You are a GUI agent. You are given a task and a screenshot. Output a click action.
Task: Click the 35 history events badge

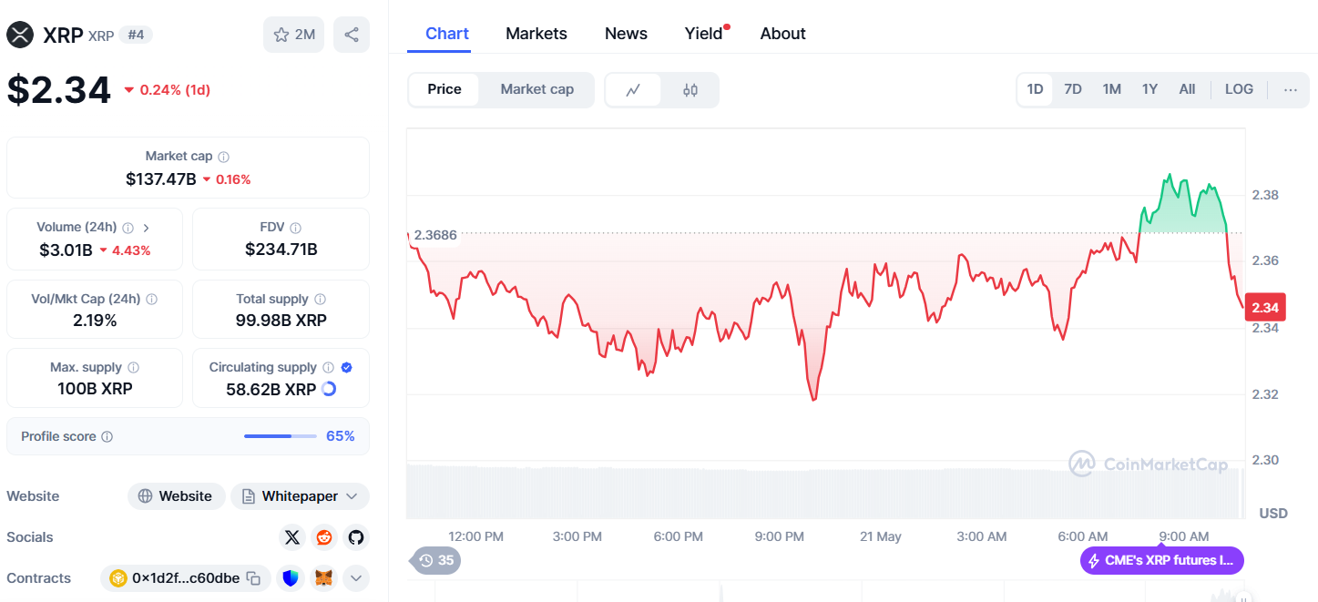(436, 560)
